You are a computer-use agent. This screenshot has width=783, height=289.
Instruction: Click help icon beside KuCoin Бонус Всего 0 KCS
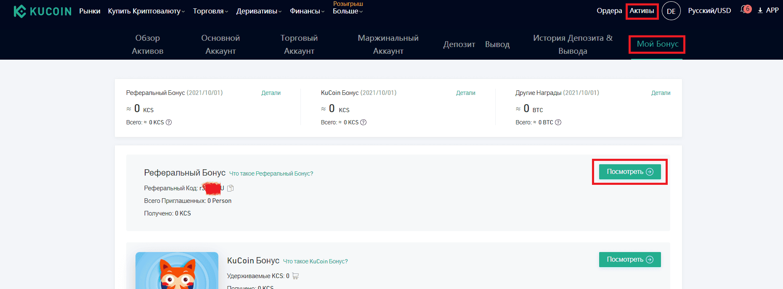(x=364, y=122)
